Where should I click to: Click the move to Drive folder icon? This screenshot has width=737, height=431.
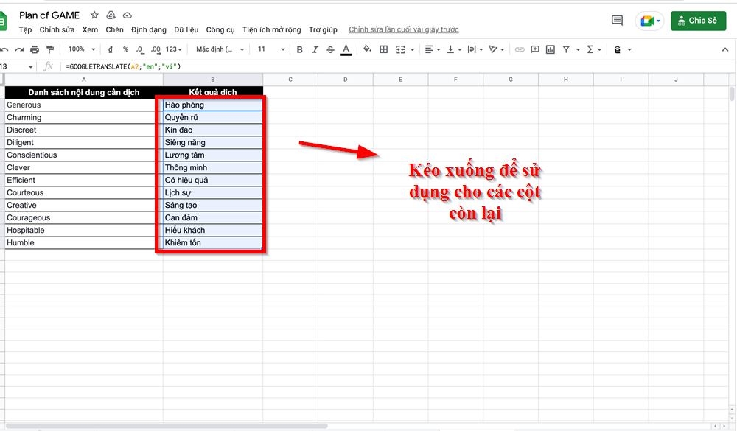111,15
